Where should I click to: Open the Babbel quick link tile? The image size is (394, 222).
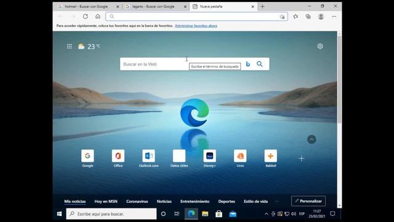(271, 158)
